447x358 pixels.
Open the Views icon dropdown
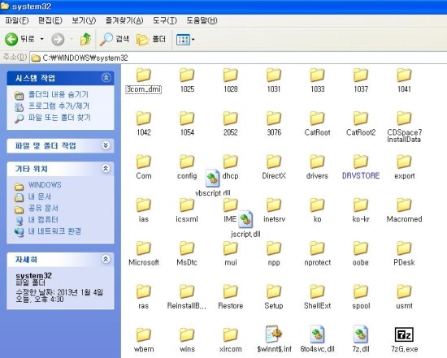(185, 40)
